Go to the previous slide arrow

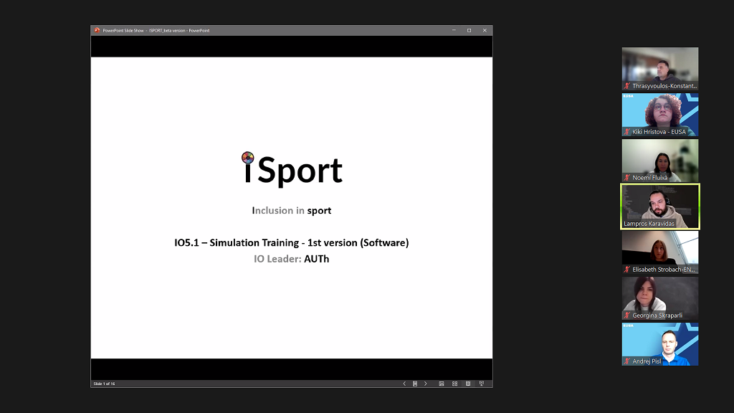404,384
